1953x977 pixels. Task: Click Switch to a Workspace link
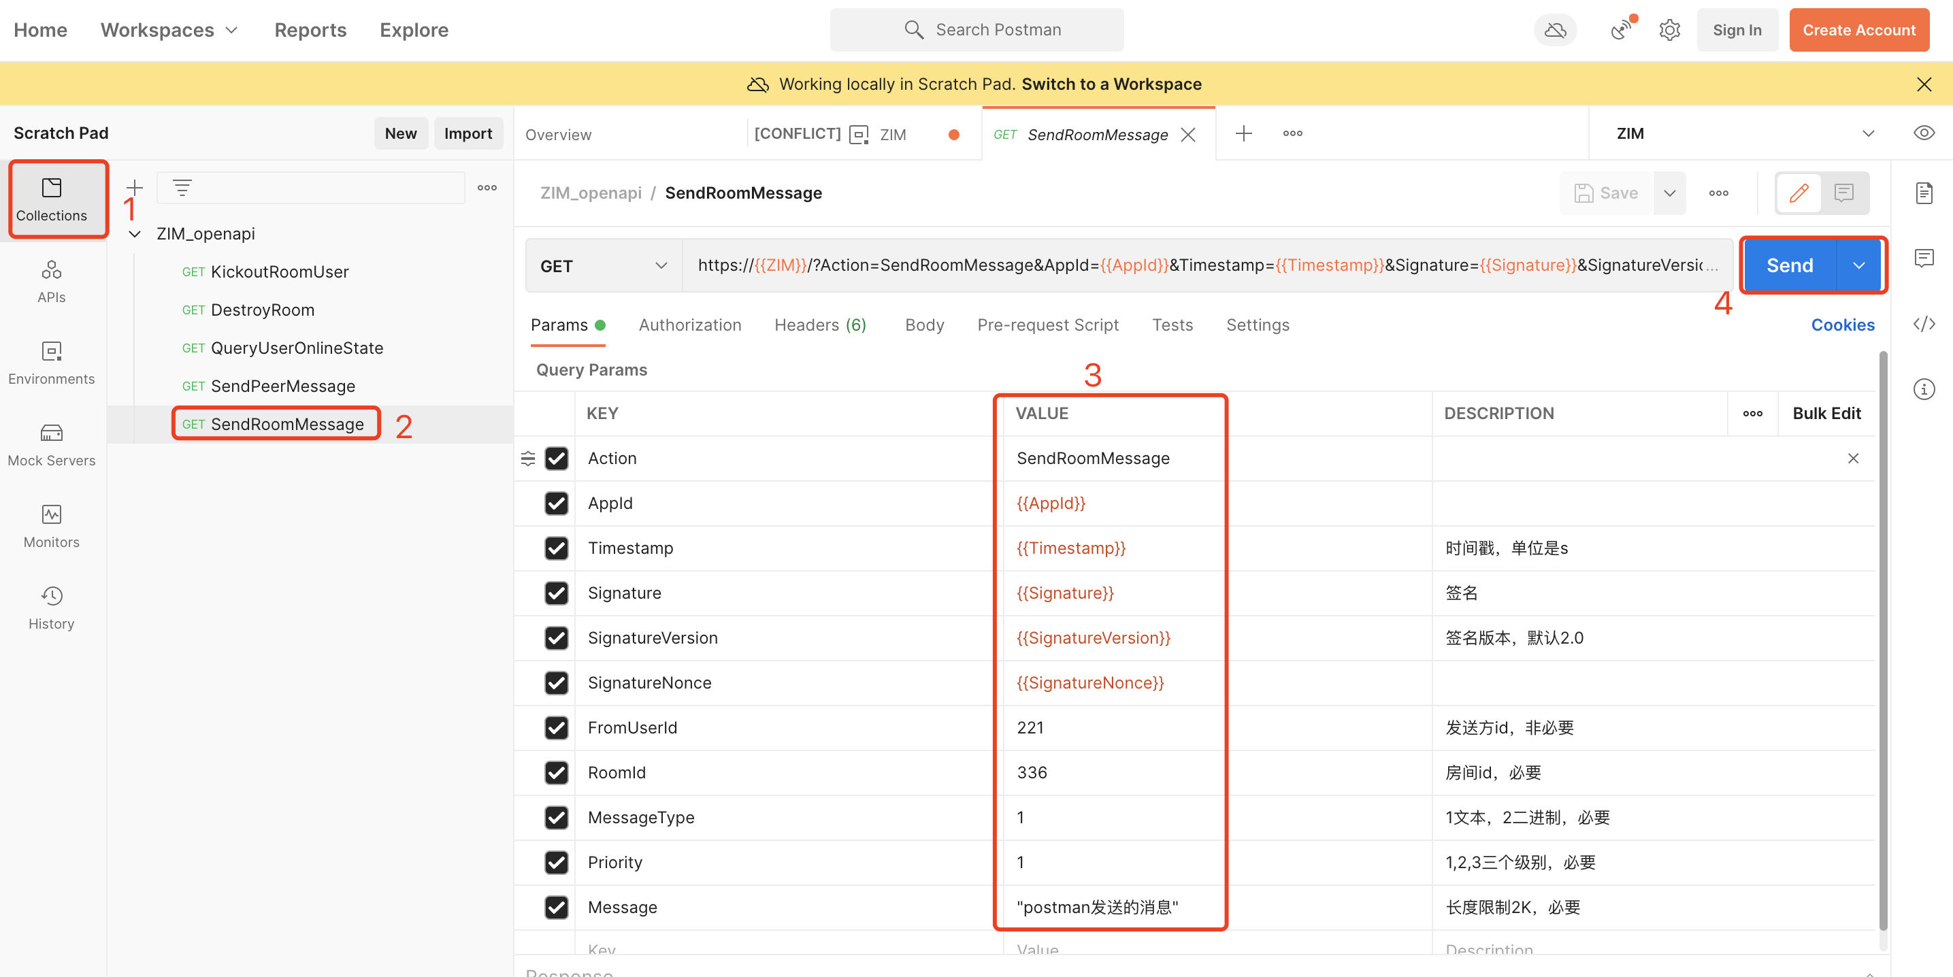tap(1111, 84)
